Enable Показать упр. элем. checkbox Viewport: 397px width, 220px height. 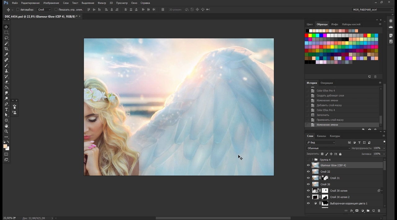[56, 10]
